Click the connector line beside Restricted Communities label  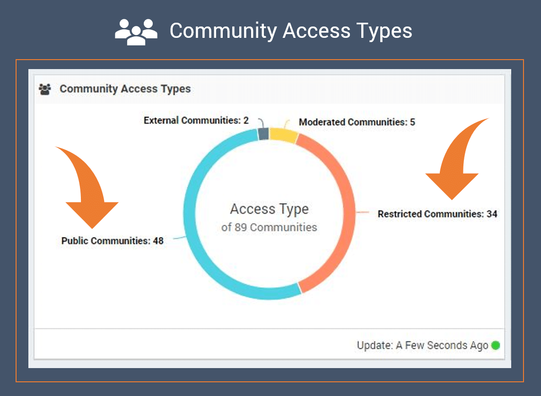(x=363, y=213)
